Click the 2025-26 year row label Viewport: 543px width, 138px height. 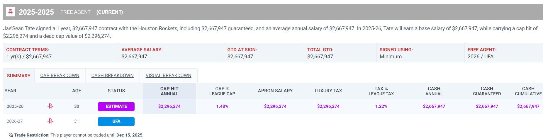click(15, 106)
